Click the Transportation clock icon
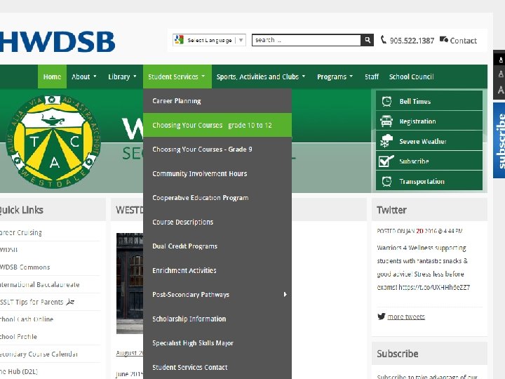505x379 pixels. [386, 181]
